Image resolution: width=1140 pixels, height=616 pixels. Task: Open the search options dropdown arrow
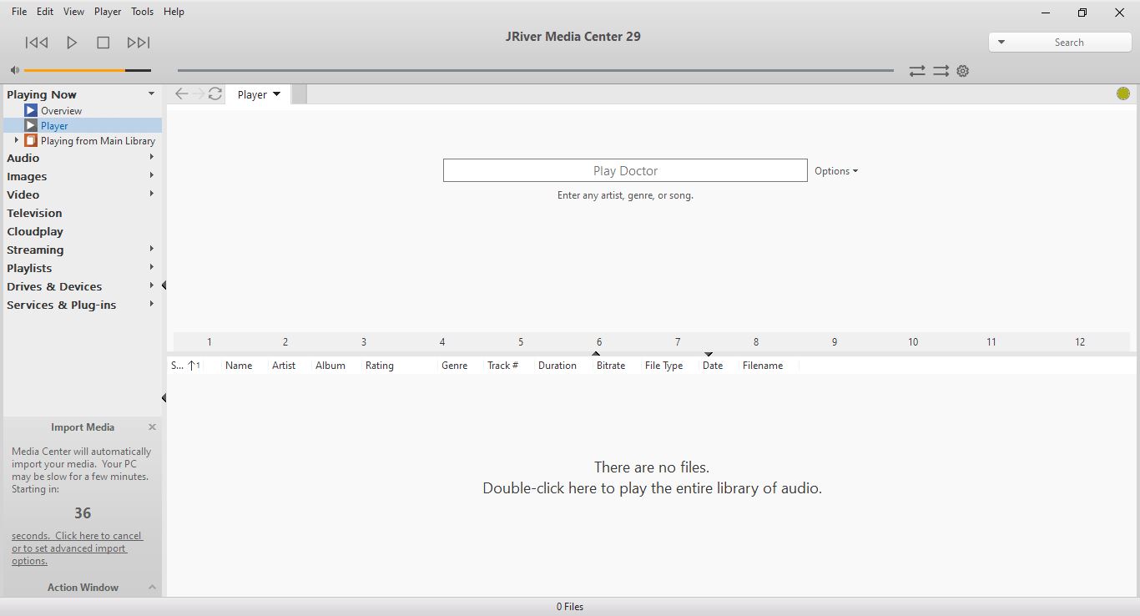coord(1001,43)
